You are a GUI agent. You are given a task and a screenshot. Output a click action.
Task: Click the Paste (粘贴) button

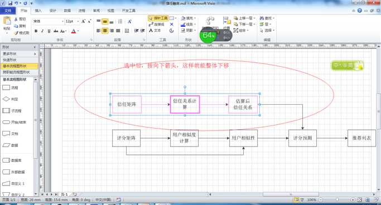pyautogui.click(x=7, y=25)
